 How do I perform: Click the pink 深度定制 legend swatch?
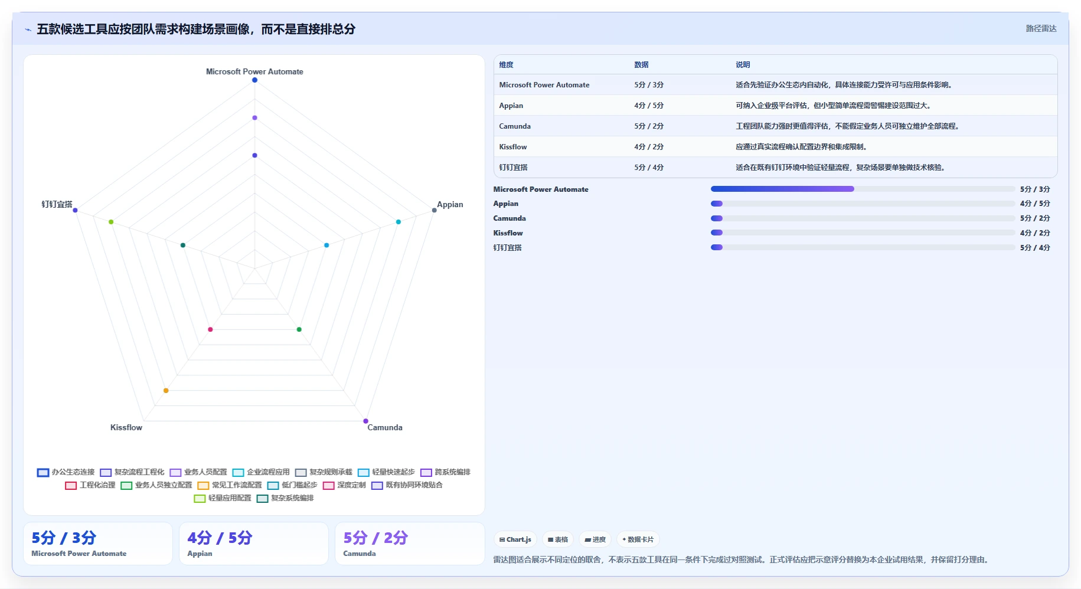[x=329, y=485]
